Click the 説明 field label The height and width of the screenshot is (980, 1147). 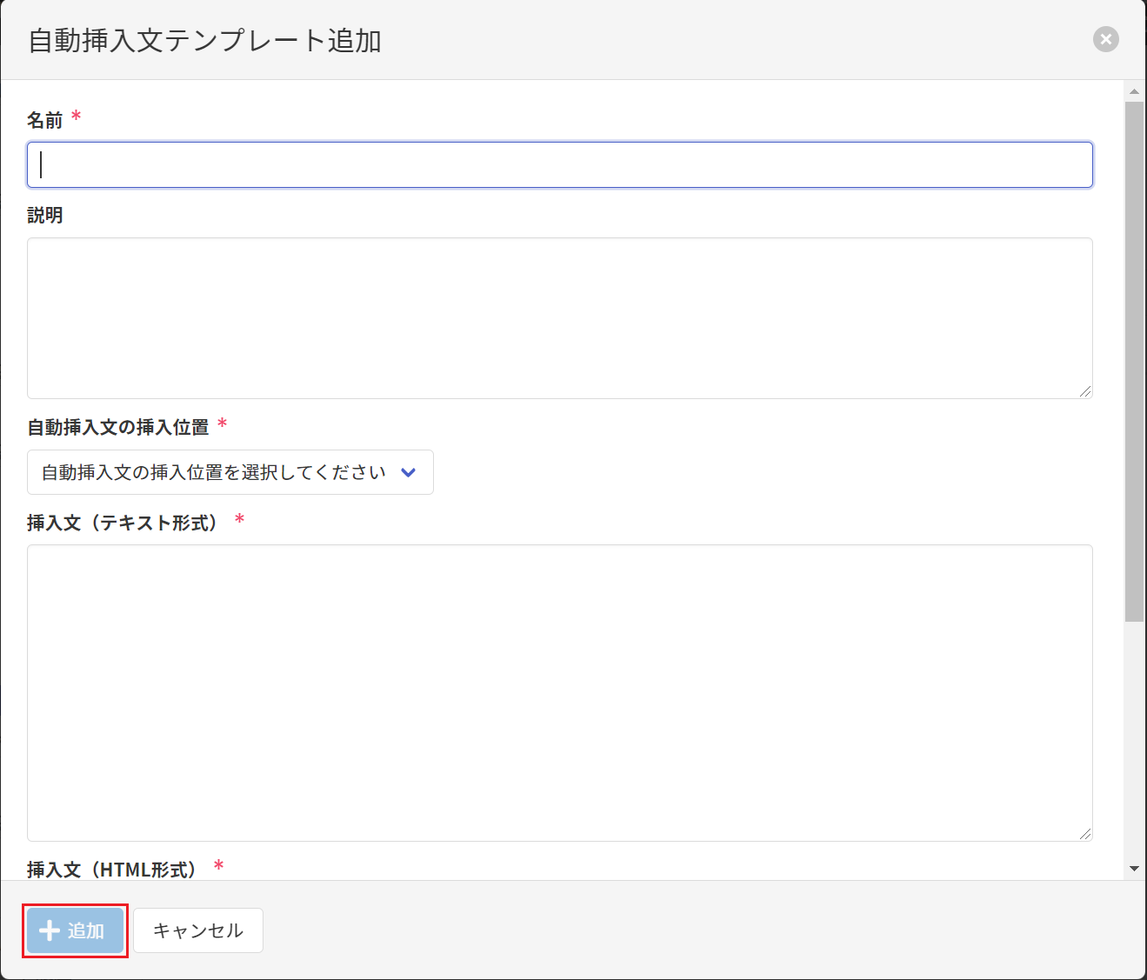(45, 216)
